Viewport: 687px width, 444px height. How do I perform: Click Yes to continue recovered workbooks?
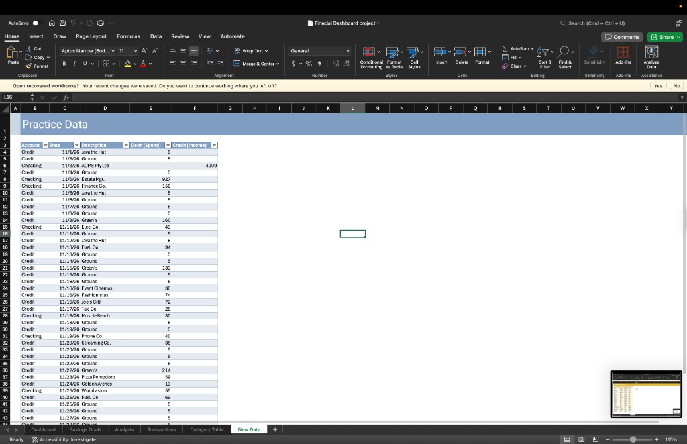(657, 85)
